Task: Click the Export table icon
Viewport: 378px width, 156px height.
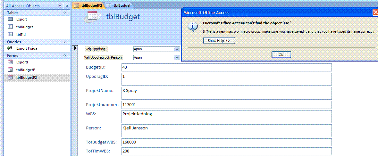Action: tap(10, 19)
